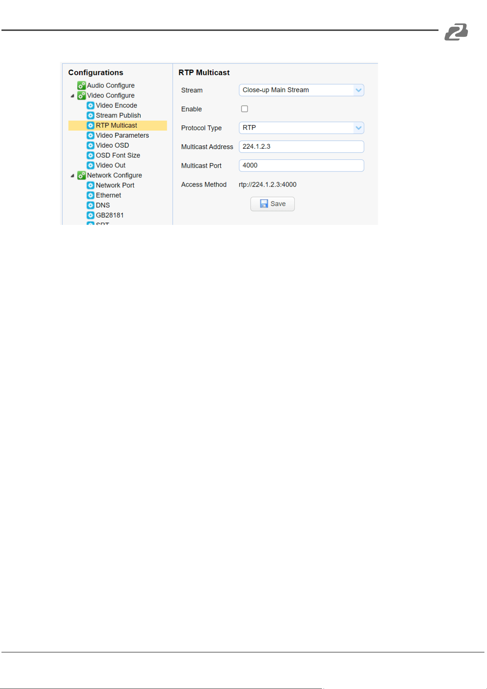Screen dimensions: 487x689
Task: Click the floppy disk icon on Save
Action: pos(264,204)
